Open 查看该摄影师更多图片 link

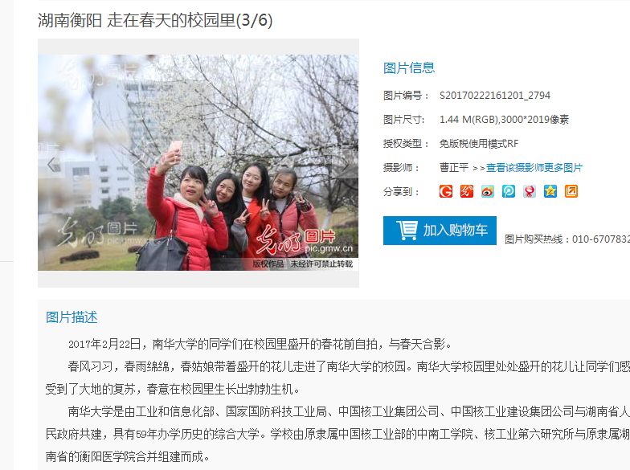[534, 167]
